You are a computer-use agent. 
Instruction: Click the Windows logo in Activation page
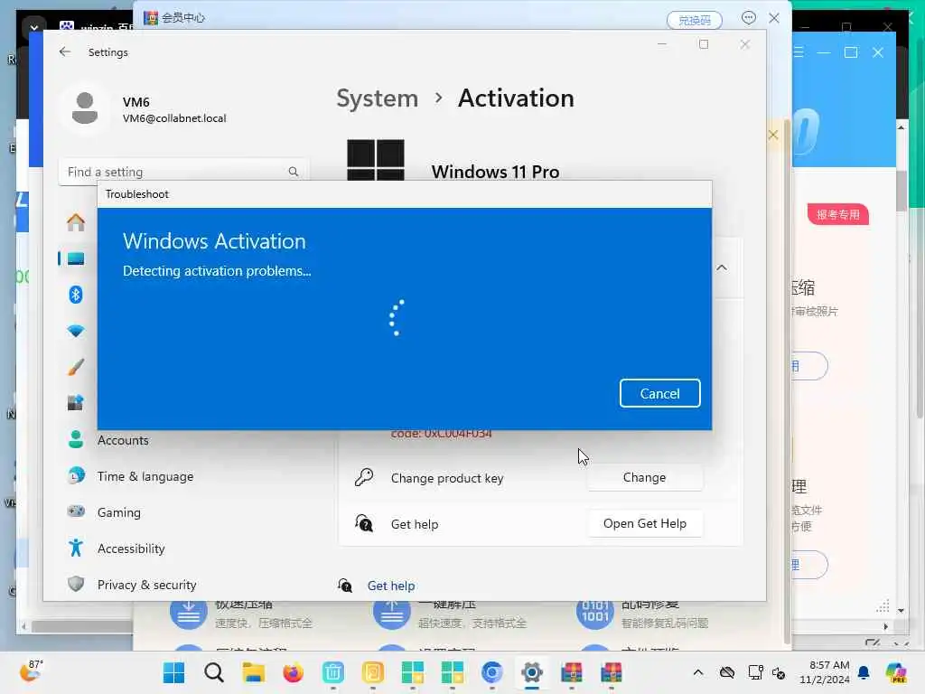(376, 160)
